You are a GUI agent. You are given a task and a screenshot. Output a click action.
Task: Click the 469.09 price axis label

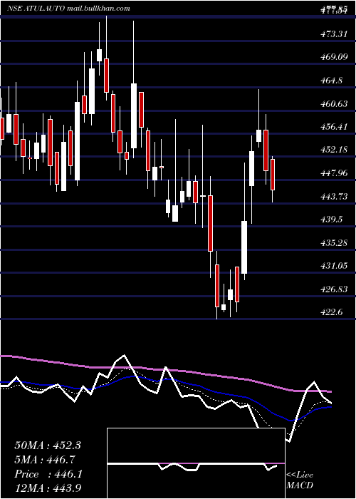pyautogui.click(x=334, y=57)
